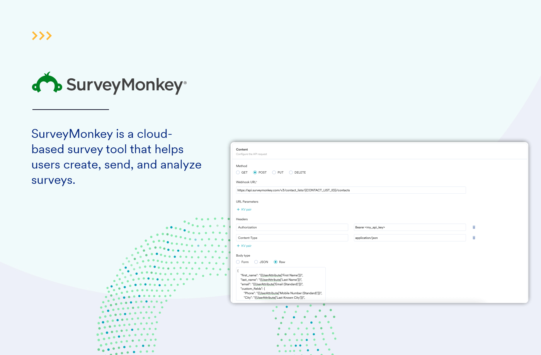Viewport: 541px width, 355px height.
Task: Click the application/json value field
Action: coord(410,238)
